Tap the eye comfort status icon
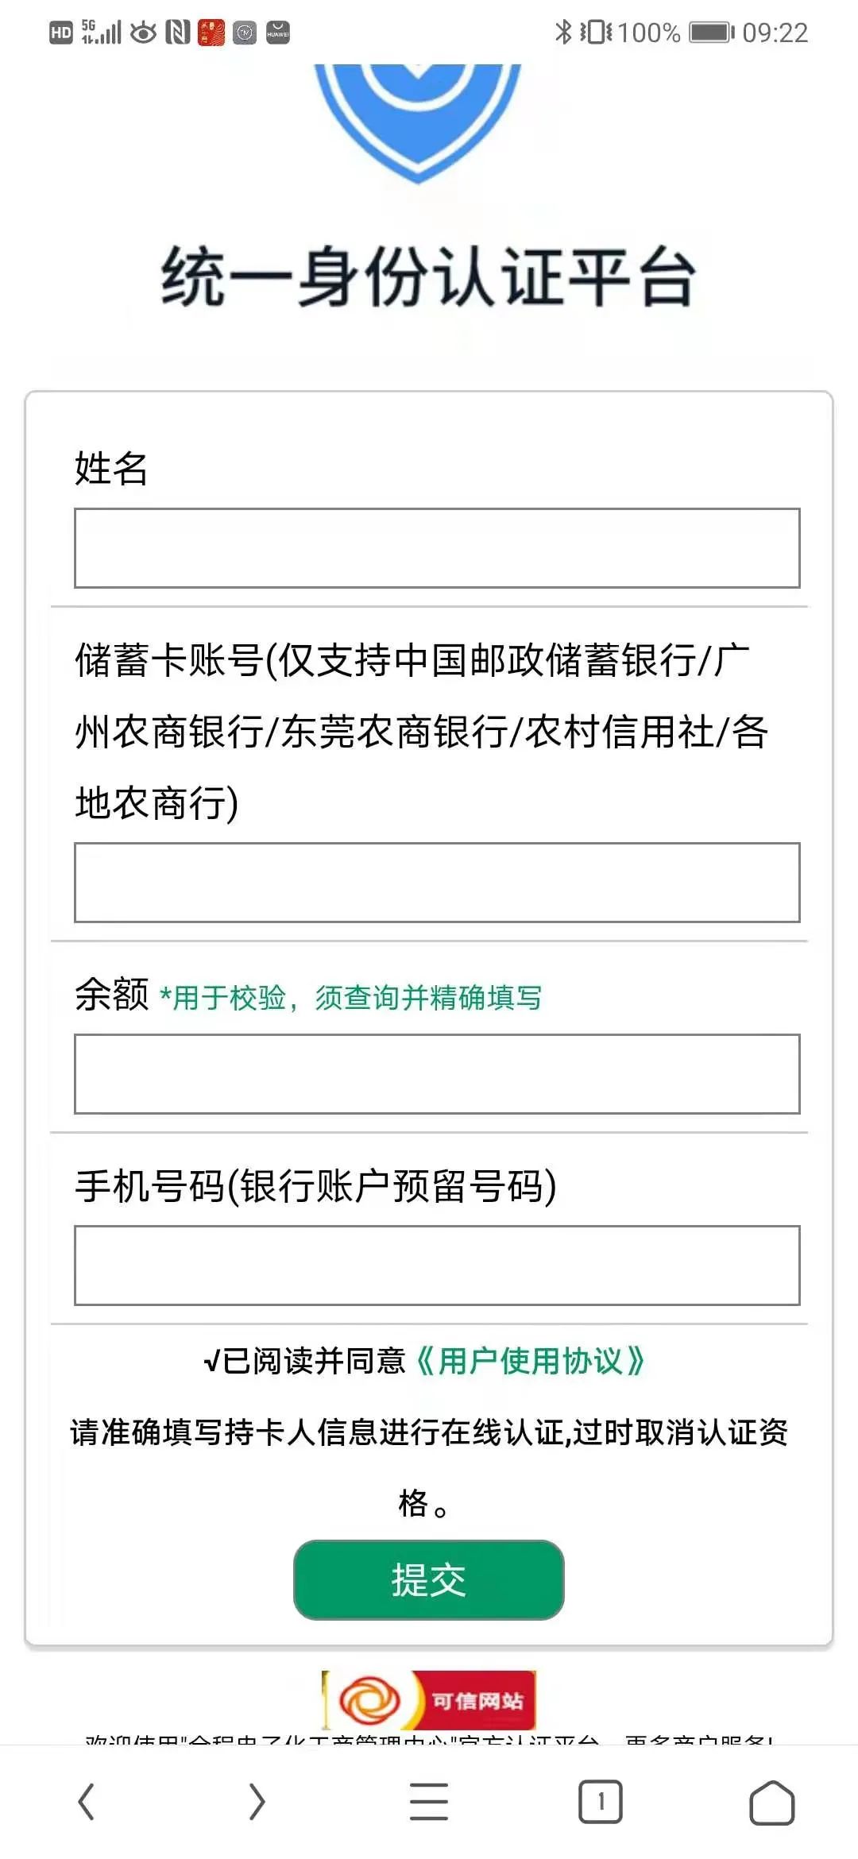 point(143,33)
